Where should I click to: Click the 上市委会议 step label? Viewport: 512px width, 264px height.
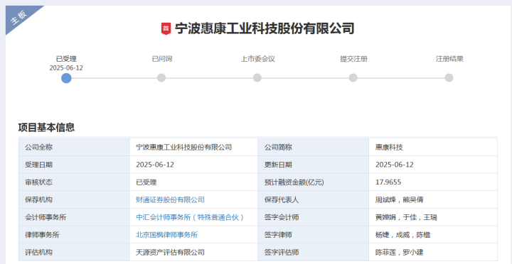click(x=258, y=59)
